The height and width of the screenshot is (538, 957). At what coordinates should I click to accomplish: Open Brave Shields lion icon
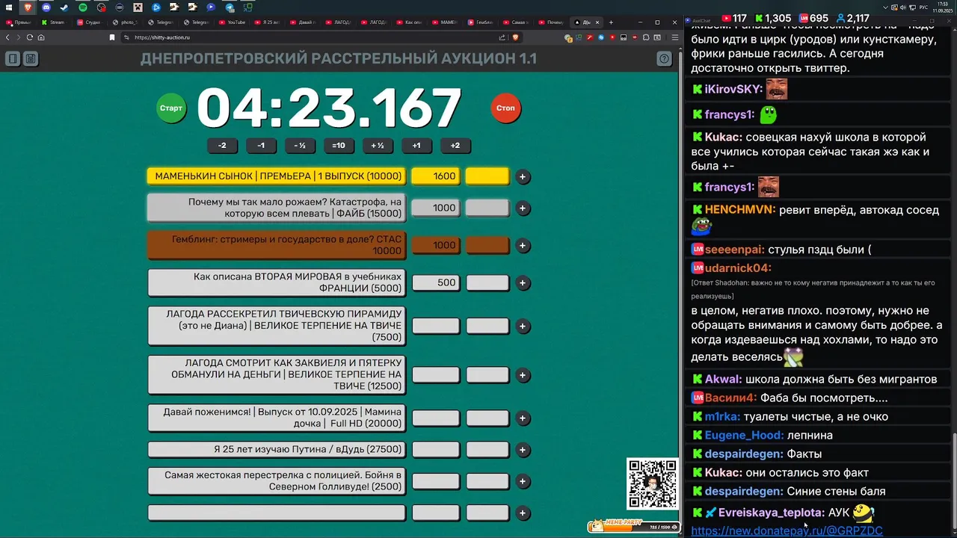point(515,37)
